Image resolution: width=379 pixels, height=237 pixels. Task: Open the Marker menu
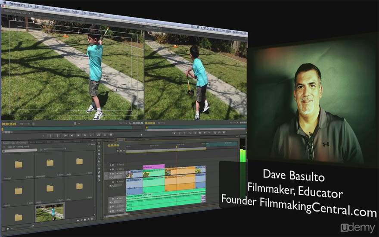76,11
